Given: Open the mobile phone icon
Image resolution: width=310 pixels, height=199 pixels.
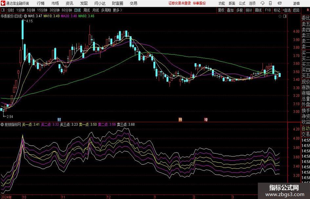Looking at the screenshot, I should click(x=270, y=3).
